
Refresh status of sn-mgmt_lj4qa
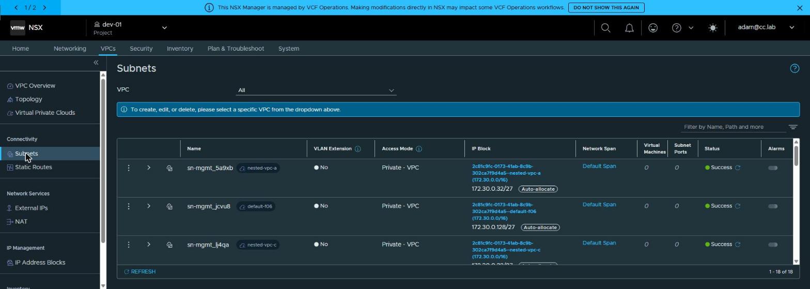(x=738, y=245)
